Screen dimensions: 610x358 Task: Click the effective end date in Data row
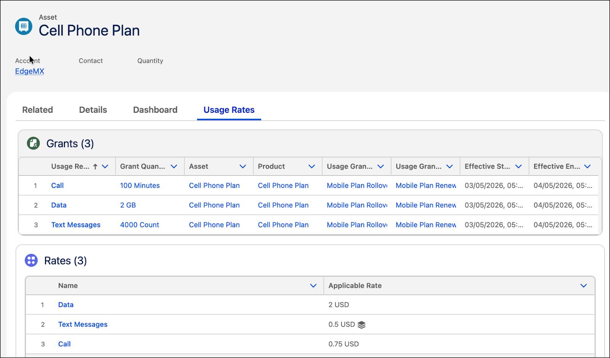tap(563, 205)
